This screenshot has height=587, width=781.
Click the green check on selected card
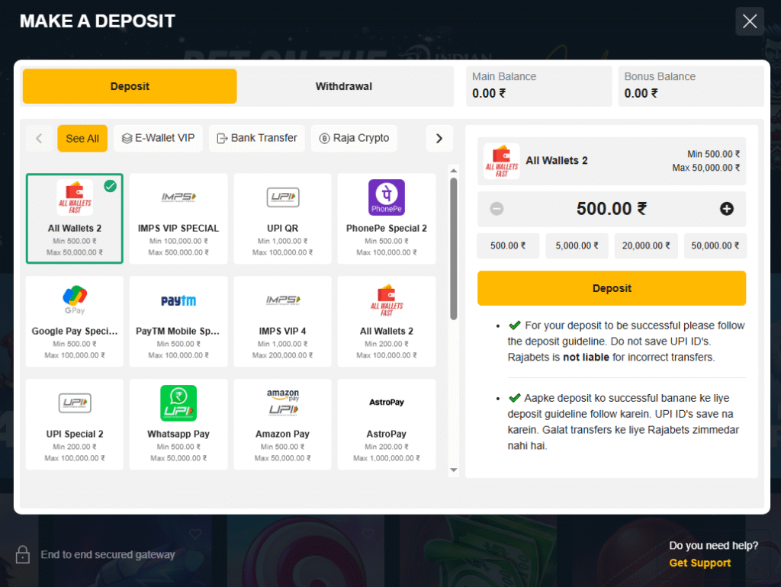110,186
